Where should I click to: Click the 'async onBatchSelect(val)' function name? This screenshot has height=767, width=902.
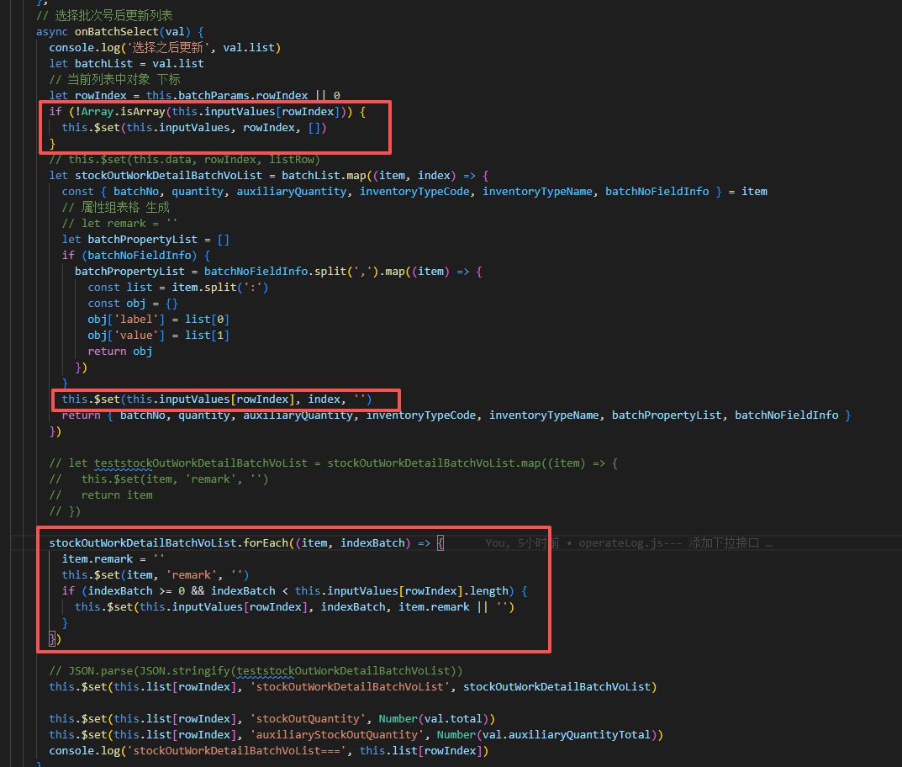[x=117, y=32]
